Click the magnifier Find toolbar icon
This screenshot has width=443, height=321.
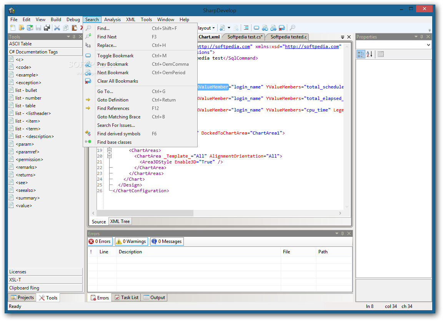[293, 28]
